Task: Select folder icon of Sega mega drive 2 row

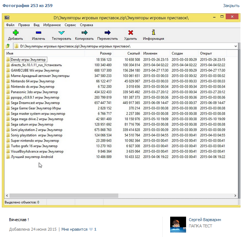Action: click(8, 119)
